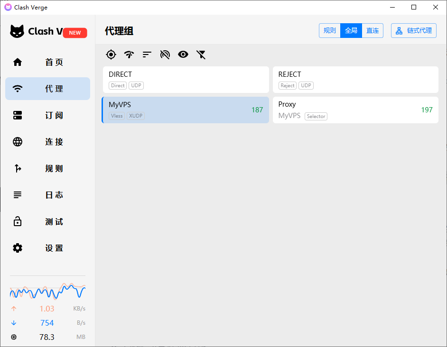This screenshot has width=447, height=347.
Task: Click the 78.3 MB memory usage value
Action: click(47, 337)
